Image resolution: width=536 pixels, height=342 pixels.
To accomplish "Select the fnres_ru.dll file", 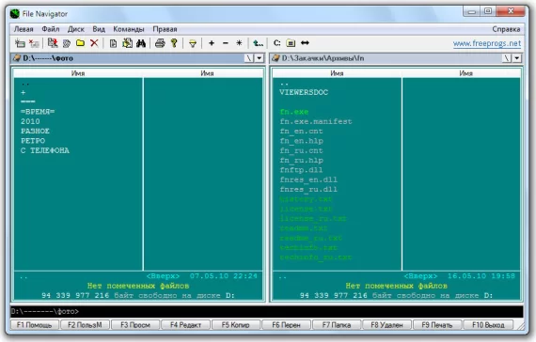I will point(308,189).
